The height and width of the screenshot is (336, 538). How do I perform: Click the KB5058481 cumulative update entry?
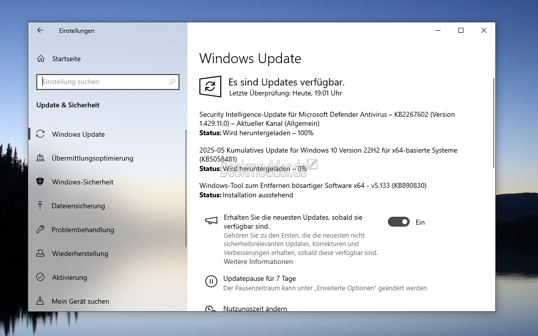[x=328, y=155]
